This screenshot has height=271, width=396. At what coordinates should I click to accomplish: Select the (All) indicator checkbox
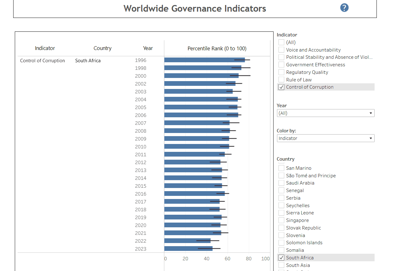tap(281, 42)
